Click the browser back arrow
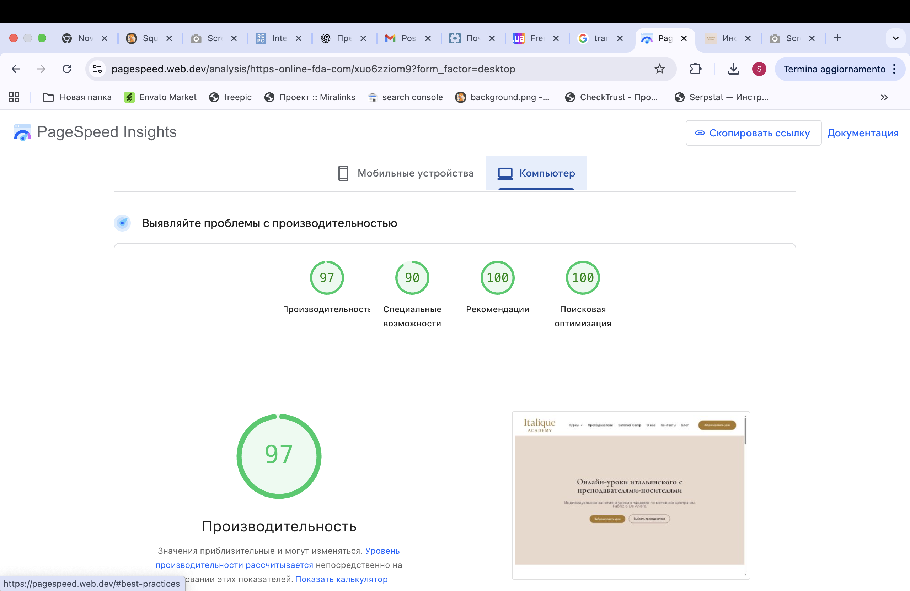The height and width of the screenshot is (591, 910). tap(16, 69)
